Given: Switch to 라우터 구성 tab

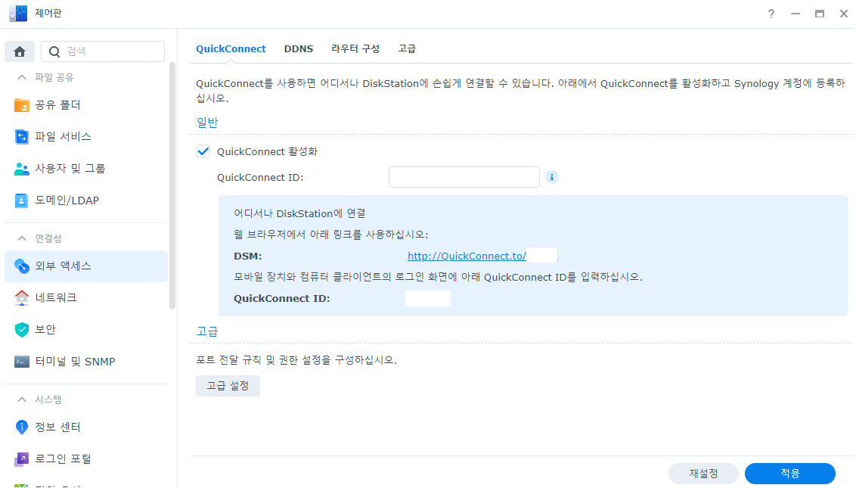Looking at the screenshot, I should (355, 48).
